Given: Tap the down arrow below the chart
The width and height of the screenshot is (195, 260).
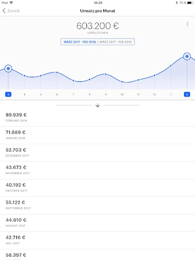Looking at the screenshot, I should coord(98,105).
